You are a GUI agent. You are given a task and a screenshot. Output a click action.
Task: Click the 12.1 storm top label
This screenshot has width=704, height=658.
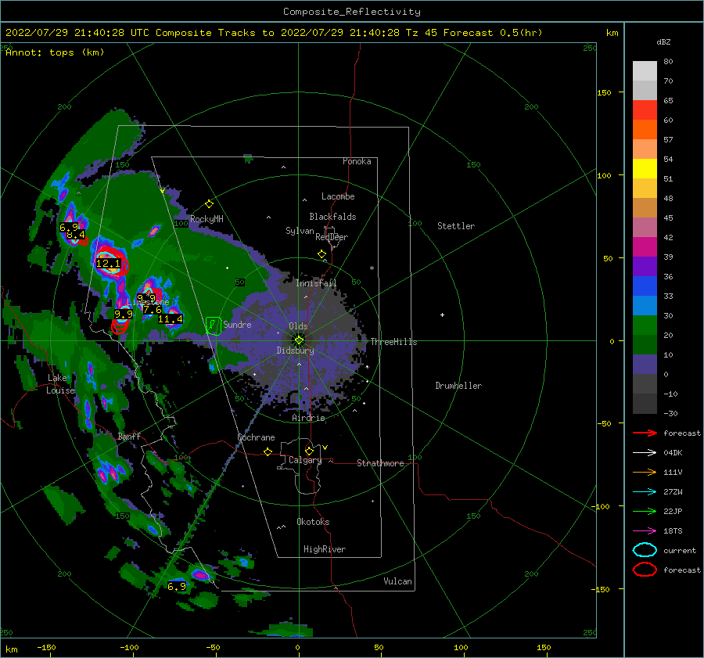(x=109, y=264)
